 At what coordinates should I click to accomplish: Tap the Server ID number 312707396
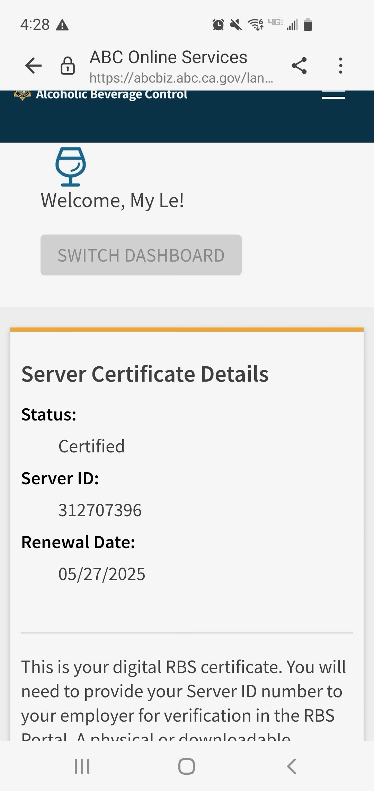tap(100, 510)
